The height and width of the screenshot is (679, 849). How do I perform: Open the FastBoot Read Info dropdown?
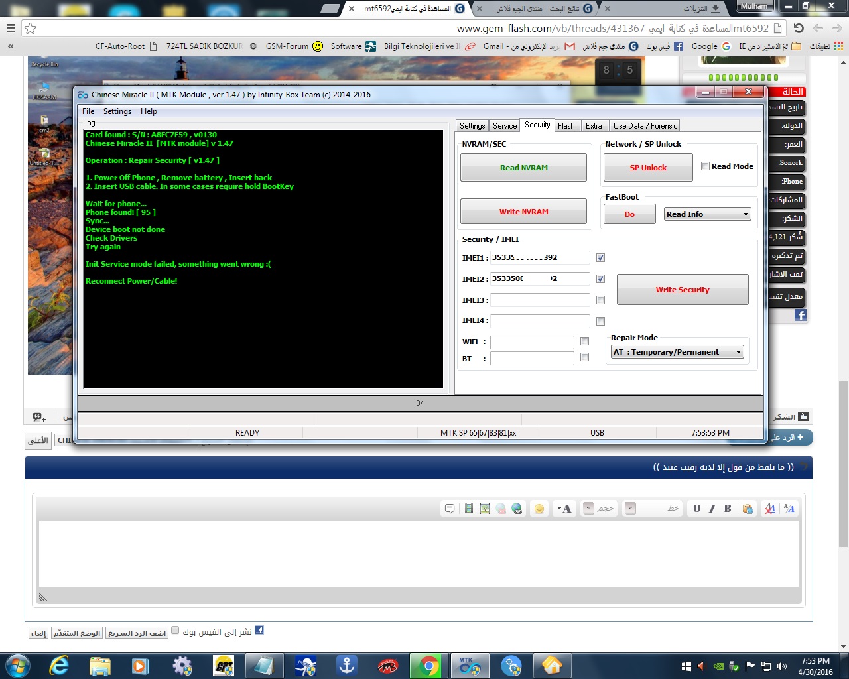(707, 214)
